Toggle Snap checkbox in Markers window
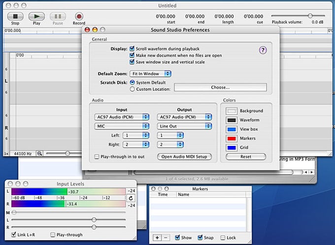This screenshot has width=335, height=245. click(x=200, y=237)
